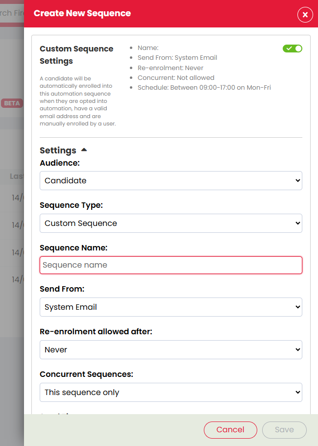Click the Last column header in background
Image resolution: width=318 pixels, height=446 pixels.
pyautogui.click(x=17, y=176)
